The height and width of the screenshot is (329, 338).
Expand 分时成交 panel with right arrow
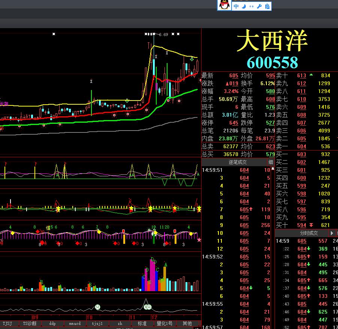tap(332, 233)
